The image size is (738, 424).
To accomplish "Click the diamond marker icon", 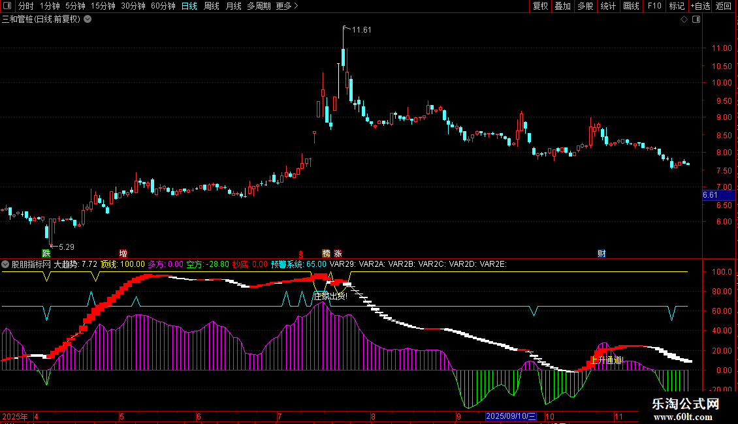I will (684, 20).
